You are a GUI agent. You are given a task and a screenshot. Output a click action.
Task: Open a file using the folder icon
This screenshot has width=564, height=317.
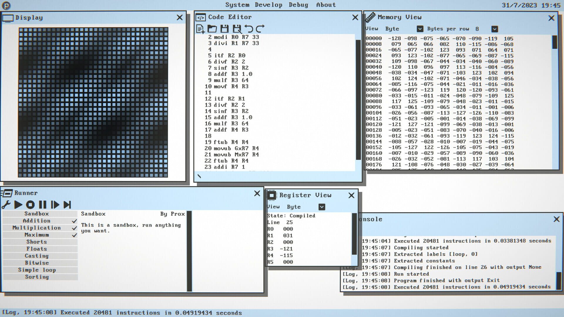click(x=212, y=29)
